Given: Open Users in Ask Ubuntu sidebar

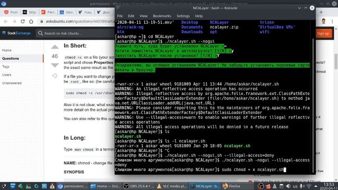Looking at the screenshot, I should pyautogui.click(x=7, y=75).
